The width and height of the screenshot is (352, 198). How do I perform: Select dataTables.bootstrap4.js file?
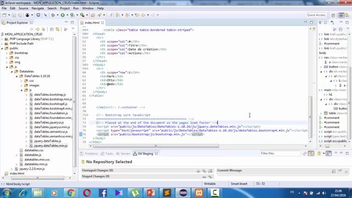[51, 104]
